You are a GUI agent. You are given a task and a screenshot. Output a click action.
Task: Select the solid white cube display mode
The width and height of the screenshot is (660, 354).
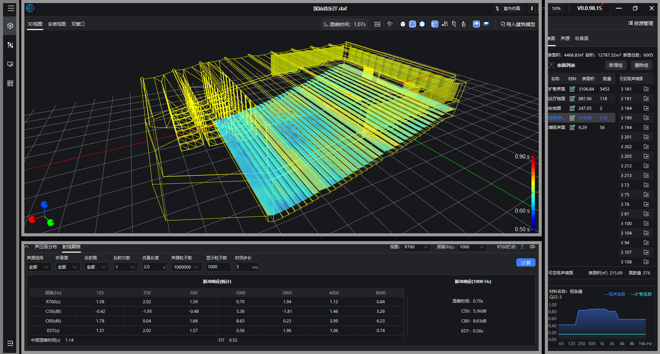(x=403, y=24)
